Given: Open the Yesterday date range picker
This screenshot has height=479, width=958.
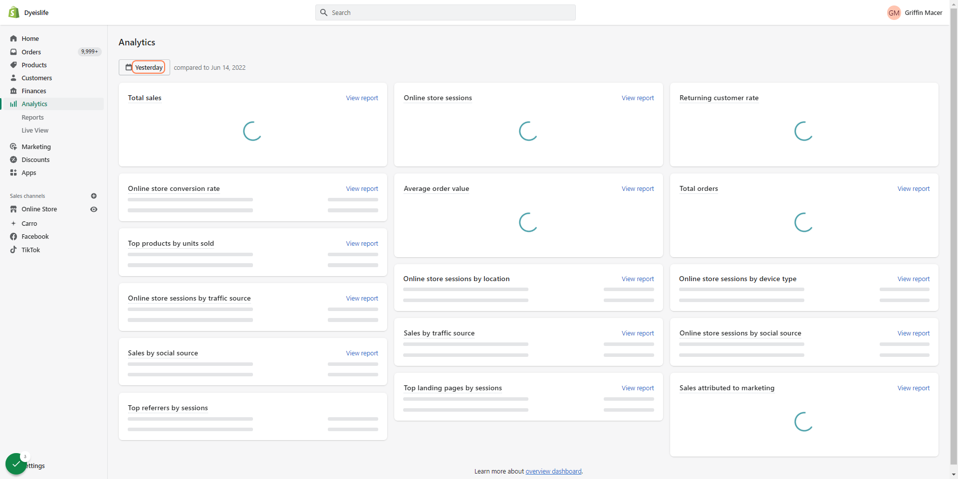Looking at the screenshot, I should (x=144, y=67).
